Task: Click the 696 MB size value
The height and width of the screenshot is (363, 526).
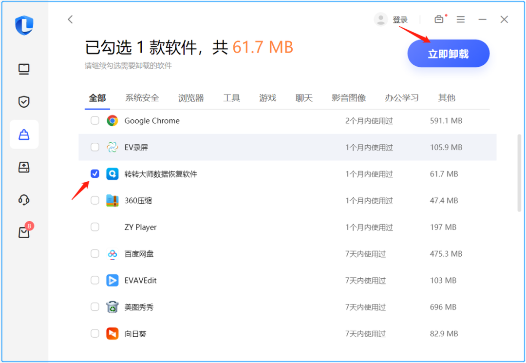Action: (x=443, y=307)
